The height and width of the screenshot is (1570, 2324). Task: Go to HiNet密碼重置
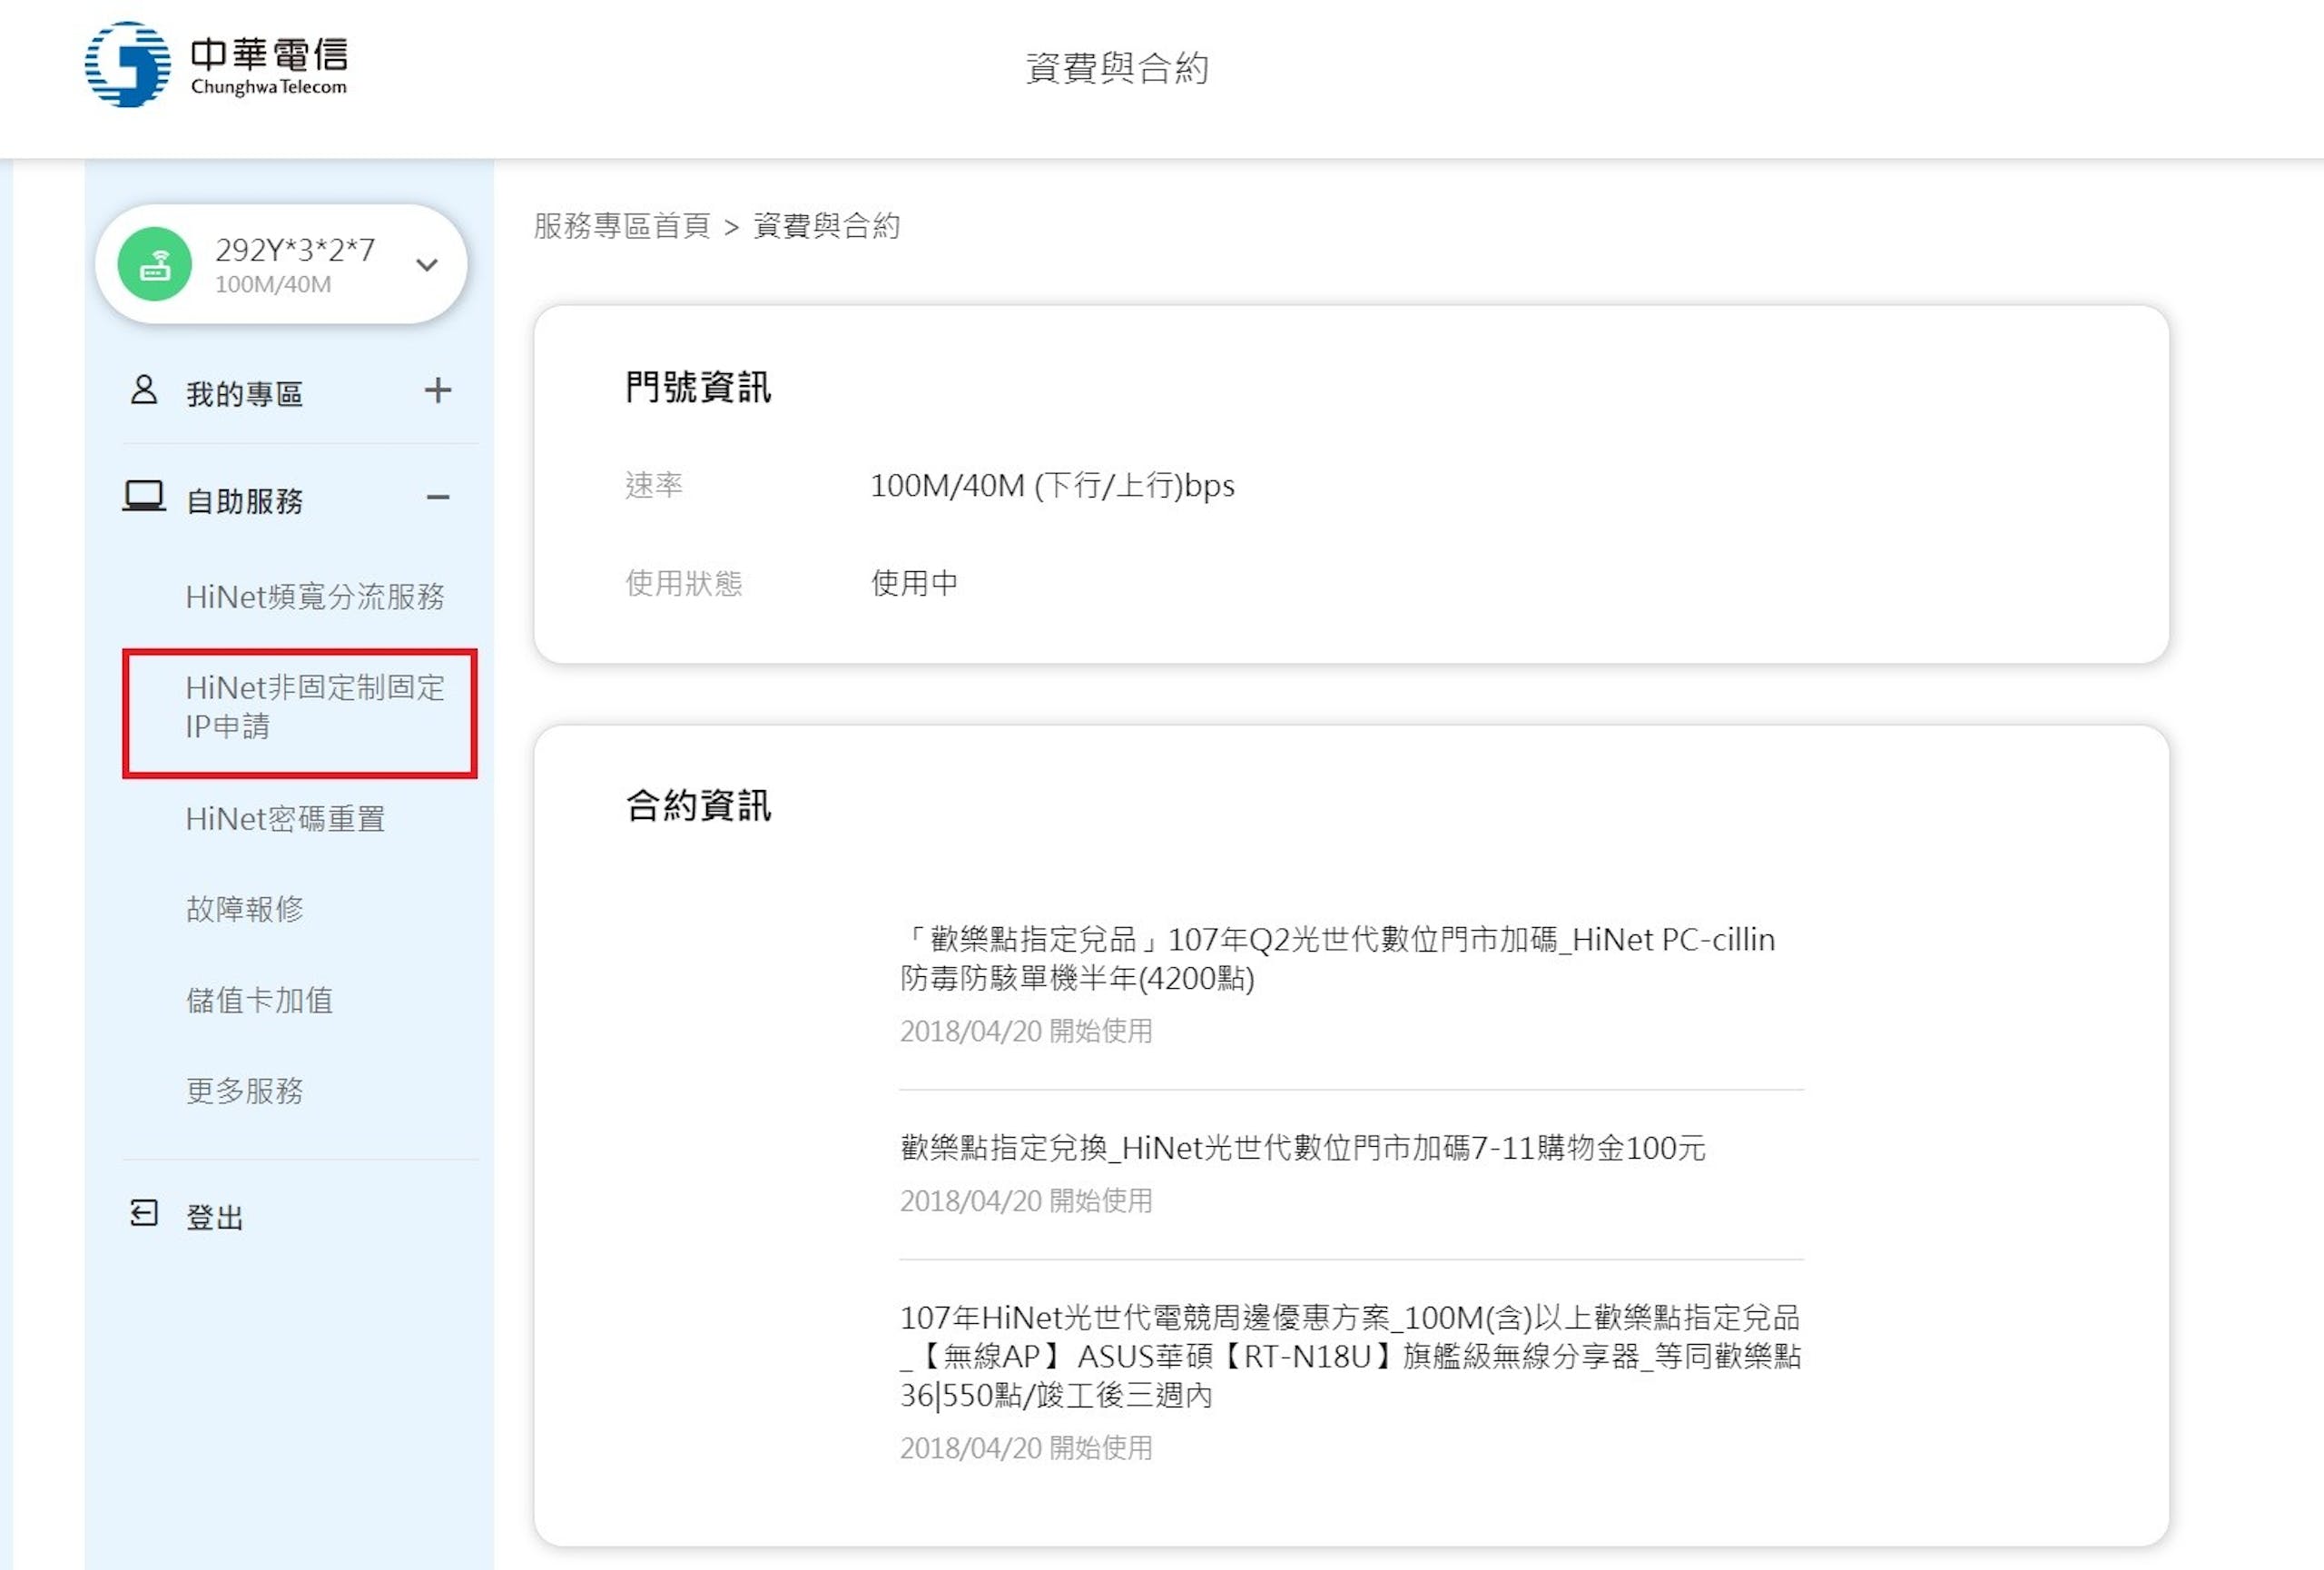tap(285, 819)
